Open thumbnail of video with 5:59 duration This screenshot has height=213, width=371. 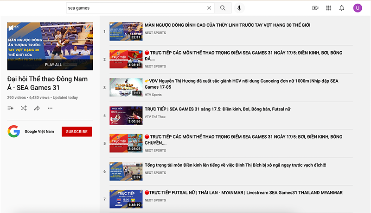tap(126, 171)
